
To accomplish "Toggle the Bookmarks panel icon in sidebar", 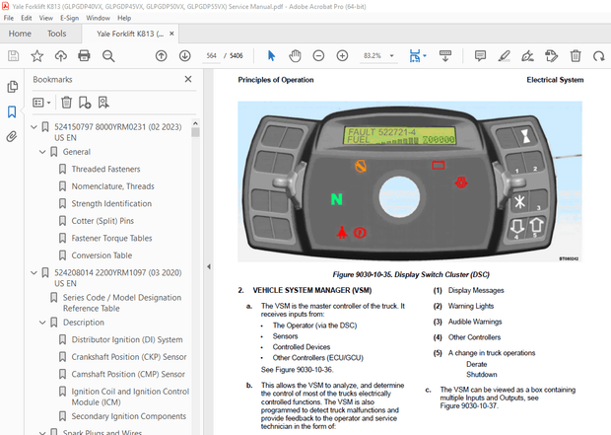I will [12, 111].
